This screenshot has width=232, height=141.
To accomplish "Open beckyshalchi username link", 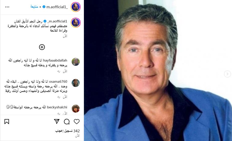I will pos(57,107).
